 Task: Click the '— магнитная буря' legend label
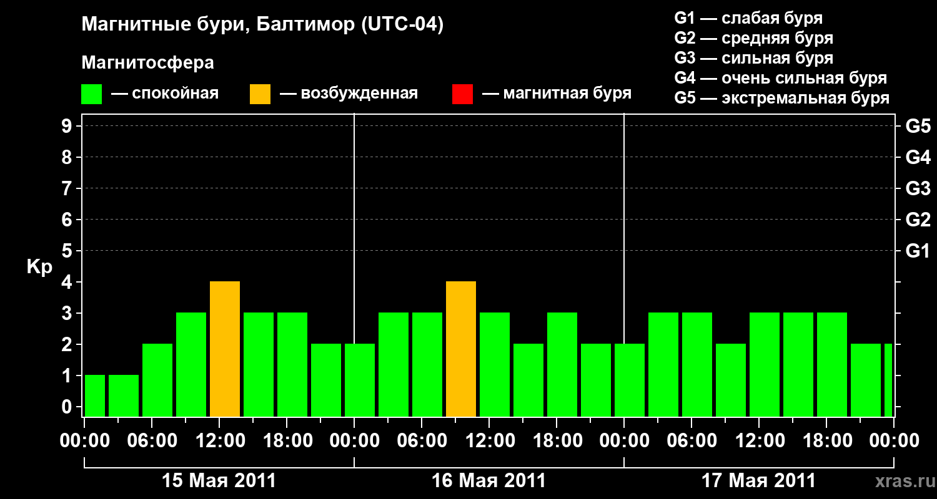[557, 94]
